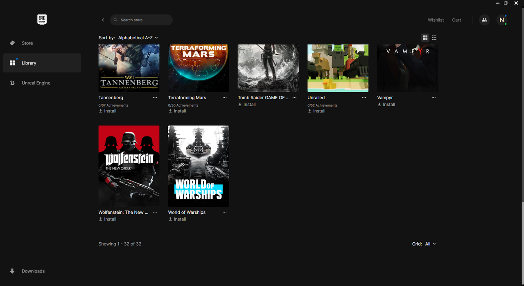The width and height of the screenshot is (524, 286).
Task: Click the Vampyr game title
Action: 385,98
